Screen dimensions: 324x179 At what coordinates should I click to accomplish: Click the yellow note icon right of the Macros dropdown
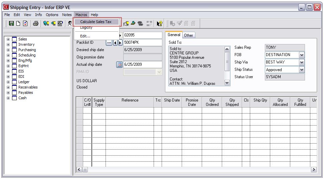pyautogui.click(x=126, y=24)
